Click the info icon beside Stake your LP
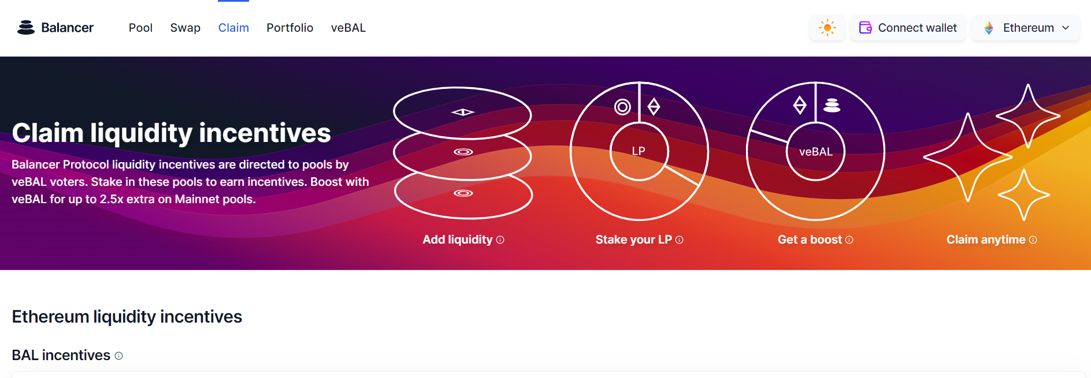 (680, 240)
